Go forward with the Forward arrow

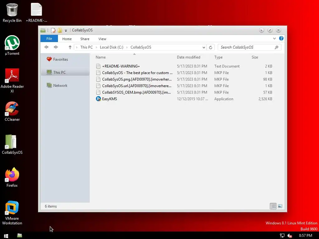pyautogui.click(x=56, y=47)
